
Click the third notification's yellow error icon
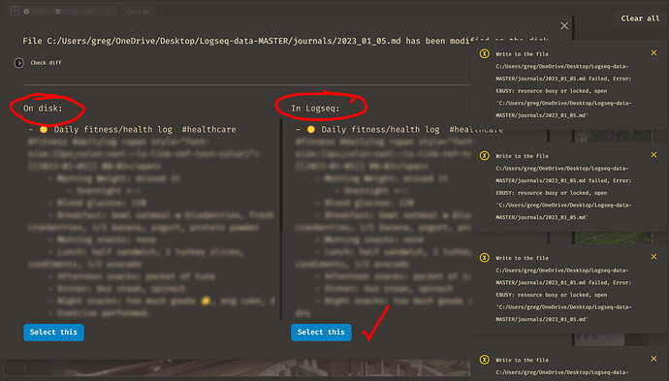pos(484,258)
